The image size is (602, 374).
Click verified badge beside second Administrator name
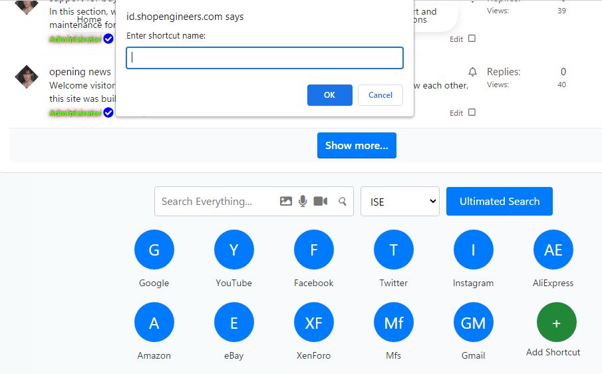(x=108, y=112)
